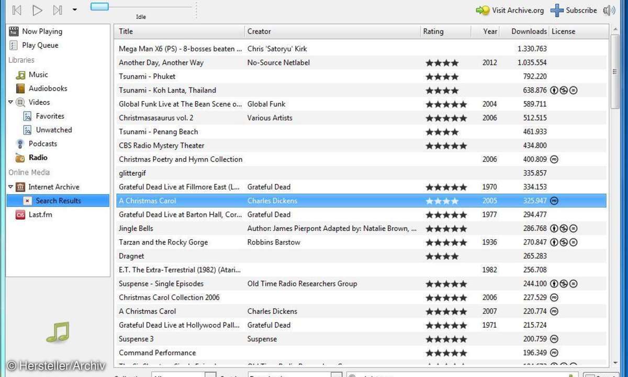Collapse the Videos tree node
The width and height of the screenshot is (628, 377).
10,102
